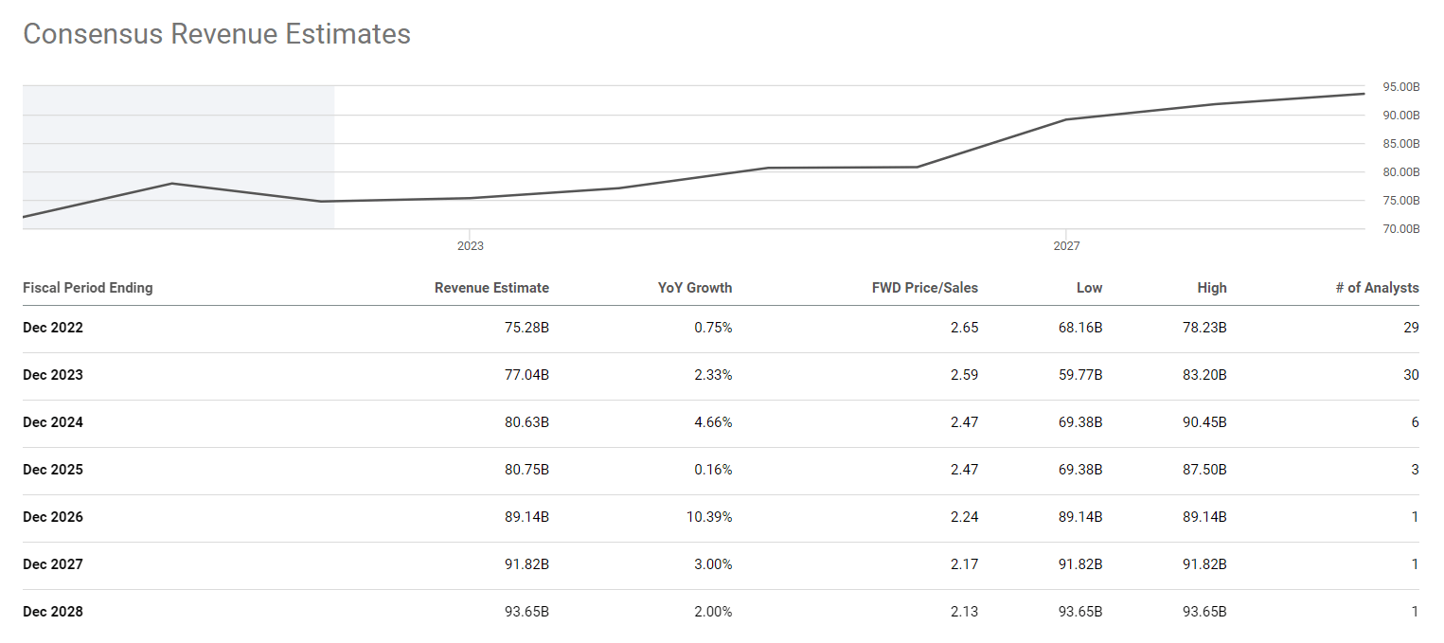This screenshot has width=1444, height=643.
Task: Select the YoY Growth column header
Action: click(x=695, y=288)
